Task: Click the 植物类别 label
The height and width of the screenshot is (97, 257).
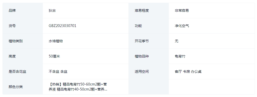Action: (16, 41)
